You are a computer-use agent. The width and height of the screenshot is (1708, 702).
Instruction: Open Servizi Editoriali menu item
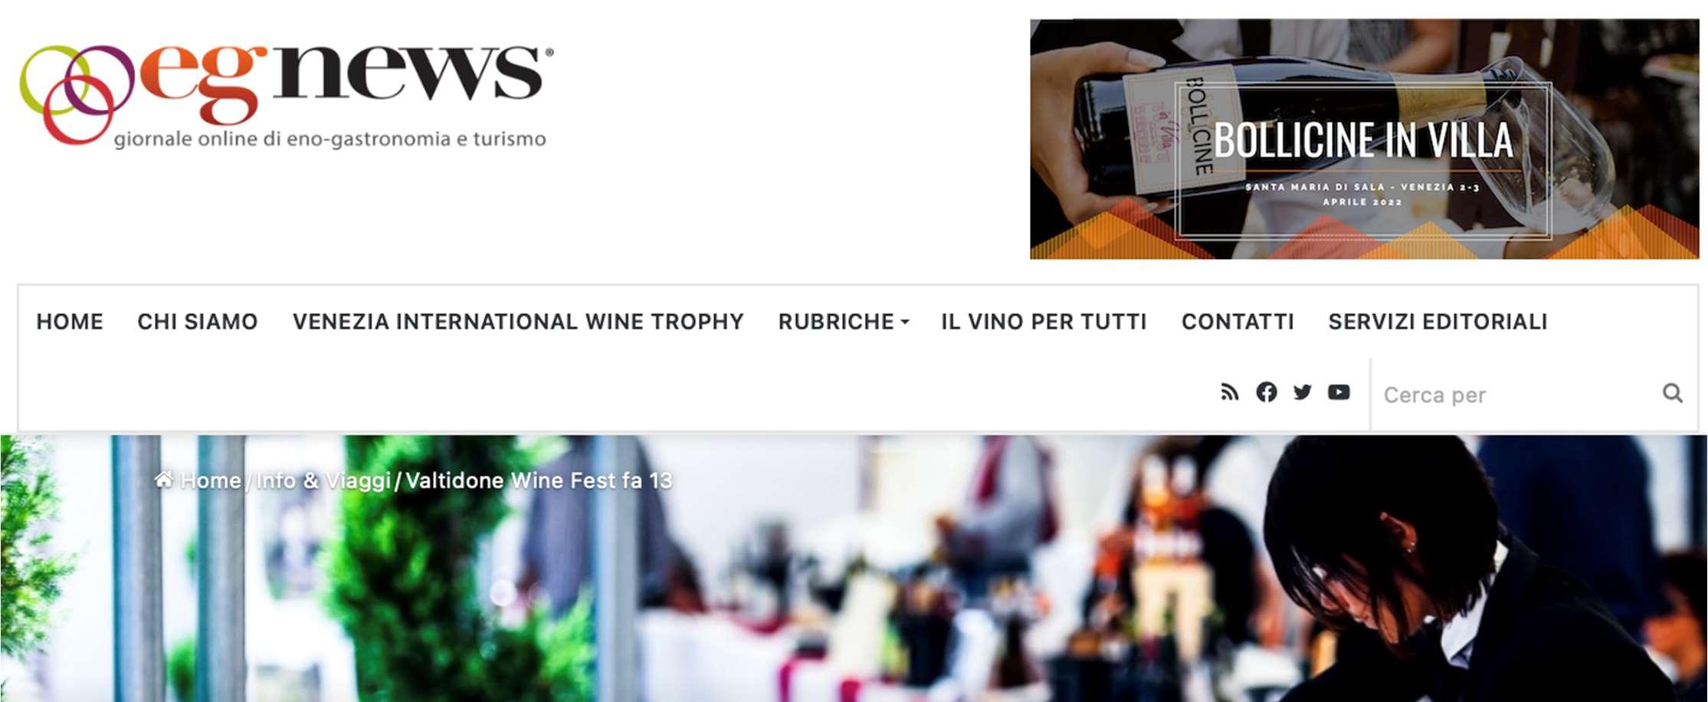(1438, 322)
